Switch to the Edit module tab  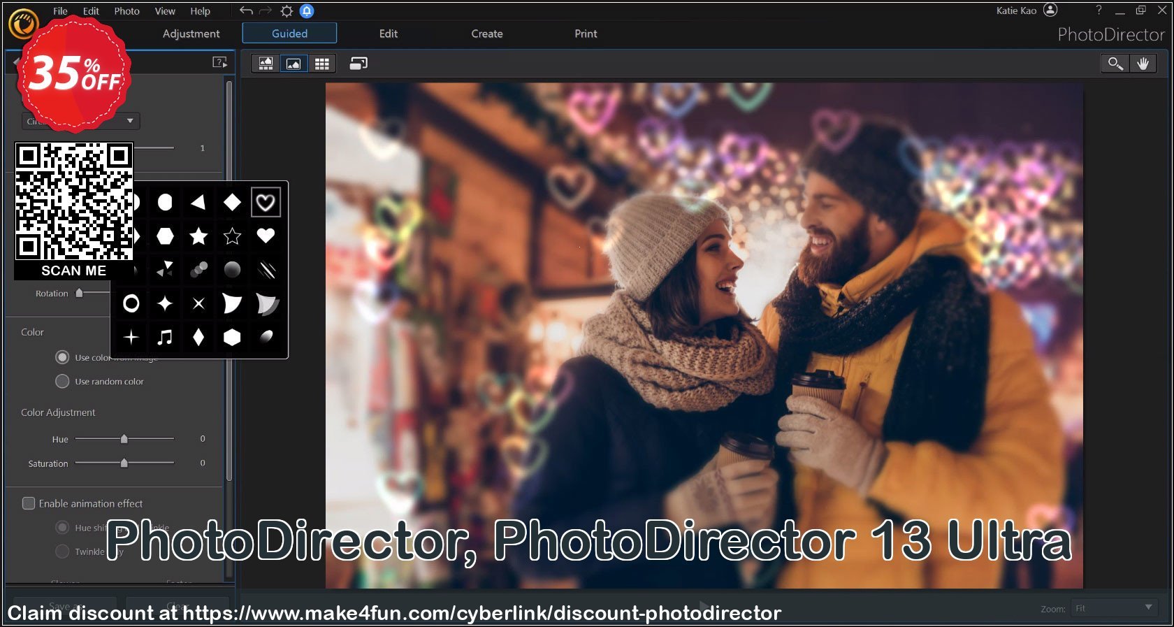[x=389, y=34]
